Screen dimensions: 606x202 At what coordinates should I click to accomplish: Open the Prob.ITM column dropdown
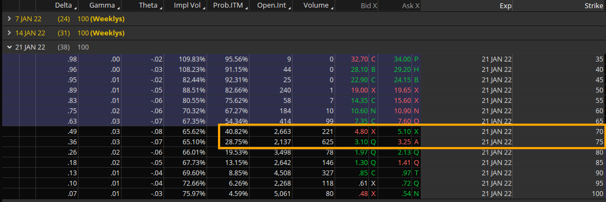(x=246, y=7)
